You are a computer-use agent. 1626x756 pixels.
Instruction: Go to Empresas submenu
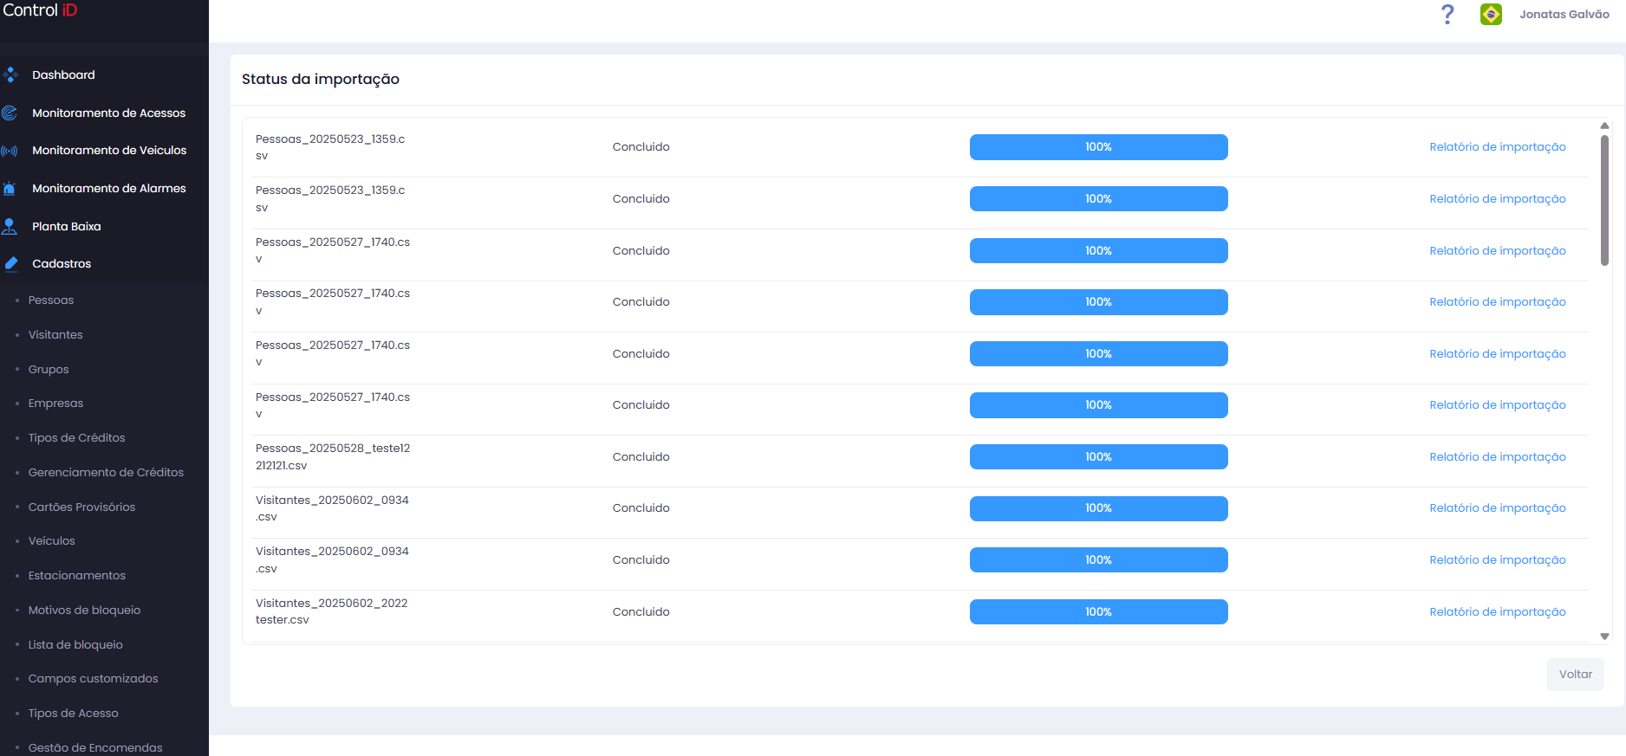[x=55, y=404]
